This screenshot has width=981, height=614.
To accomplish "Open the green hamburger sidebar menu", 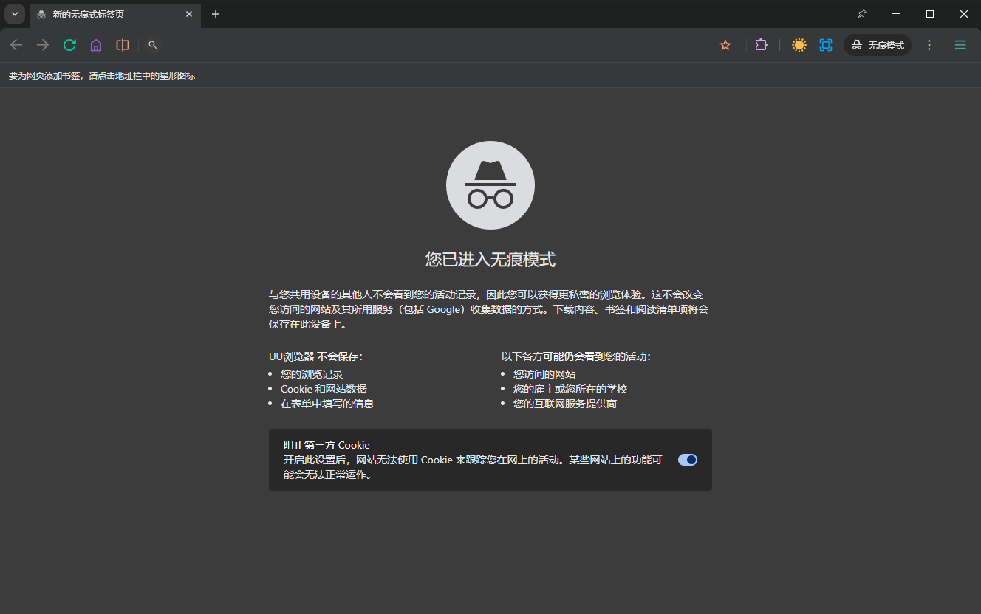I will 960,45.
